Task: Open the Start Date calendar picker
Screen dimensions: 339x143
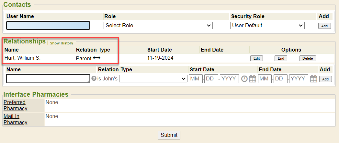Action: pyautogui.click(x=253, y=78)
